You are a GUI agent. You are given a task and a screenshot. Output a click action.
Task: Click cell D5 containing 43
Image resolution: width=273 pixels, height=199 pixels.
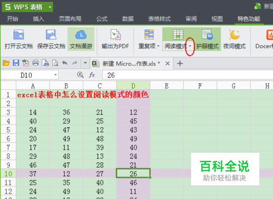tap(133, 130)
